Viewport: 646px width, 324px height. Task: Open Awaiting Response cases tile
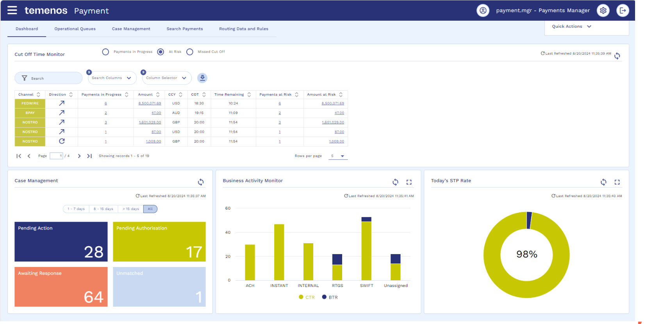pyautogui.click(x=61, y=287)
